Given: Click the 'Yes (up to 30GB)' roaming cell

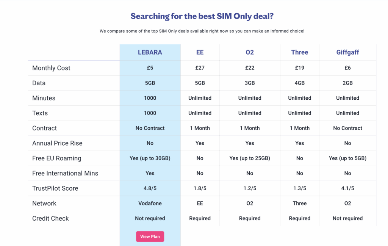Looking at the screenshot, I should tap(150, 158).
